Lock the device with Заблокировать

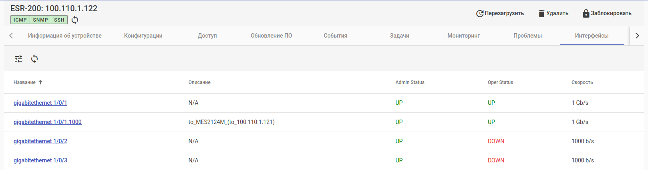coord(607,13)
